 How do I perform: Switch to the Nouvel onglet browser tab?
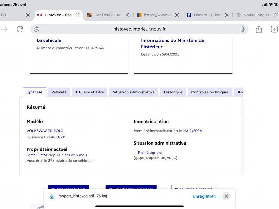click(x=256, y=15)
